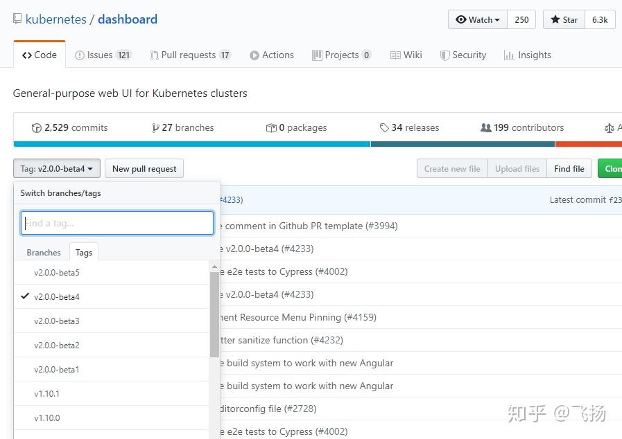Viewport: 622px width, 439px height.
Task: Open the Pull requests tab
Action: point(190,55)
